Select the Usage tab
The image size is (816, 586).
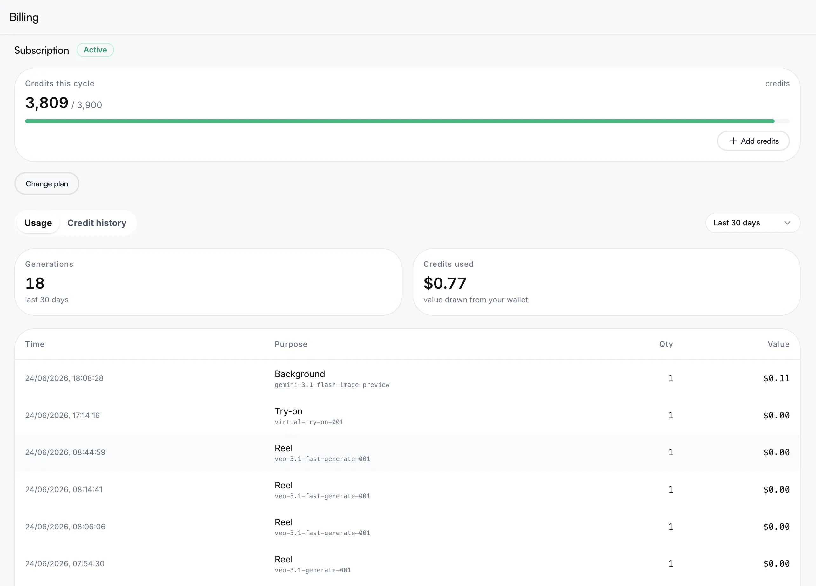coord(38,223)
